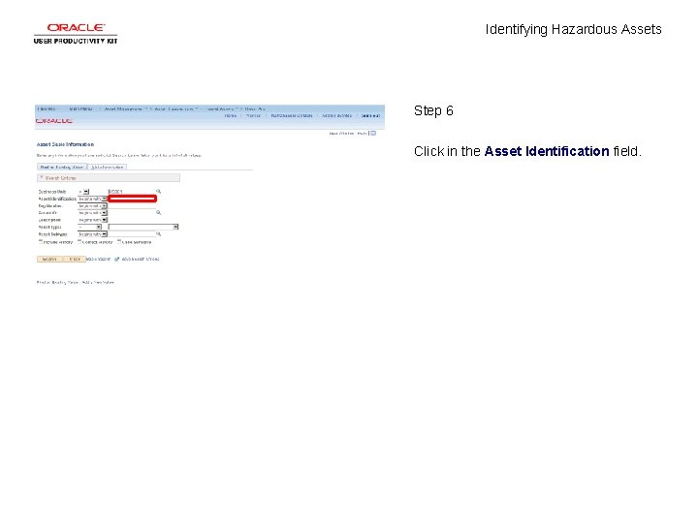Click in the Business Unit value field
The image size is (698, 523).
[x=132, y=192]
